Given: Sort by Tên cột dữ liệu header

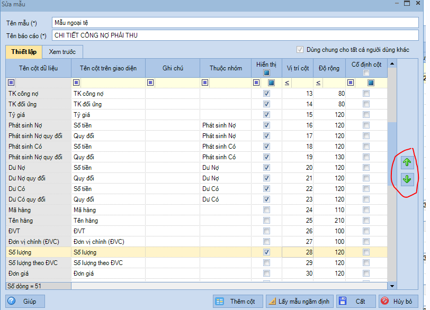Looking at the screenshot, I should pyautogui.click(x=38, y=68).
